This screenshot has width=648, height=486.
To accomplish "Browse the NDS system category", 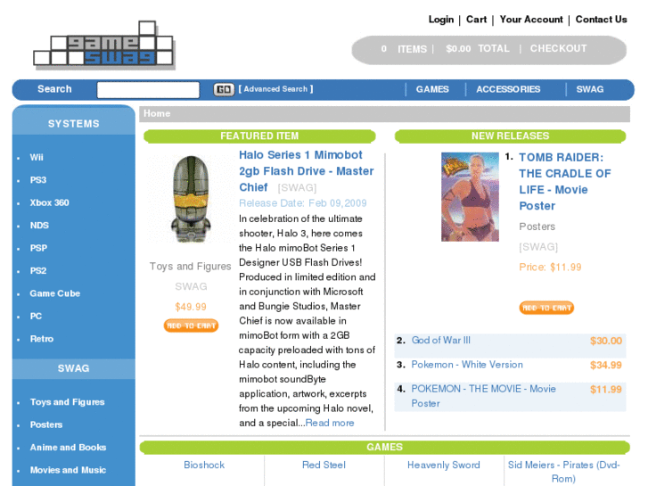I will click(x=39, y=226).
